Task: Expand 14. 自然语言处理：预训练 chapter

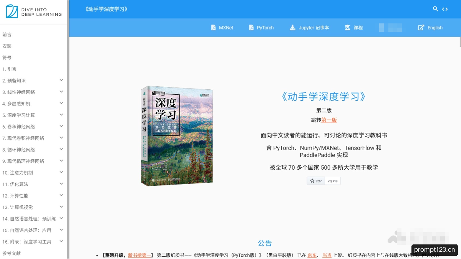Action: (61, 218)
